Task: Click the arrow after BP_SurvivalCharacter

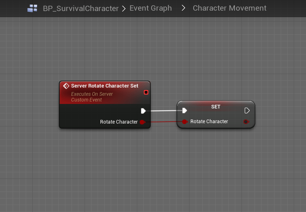Action: point(124,9)
